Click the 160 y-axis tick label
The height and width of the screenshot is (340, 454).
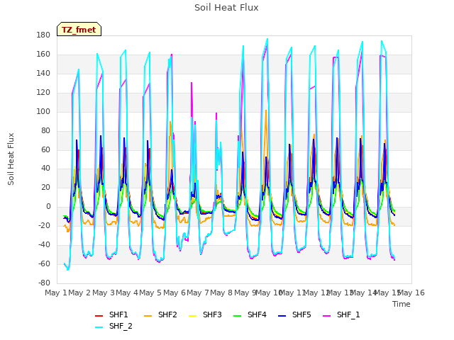pyautogui.click(x=43, y=55)
